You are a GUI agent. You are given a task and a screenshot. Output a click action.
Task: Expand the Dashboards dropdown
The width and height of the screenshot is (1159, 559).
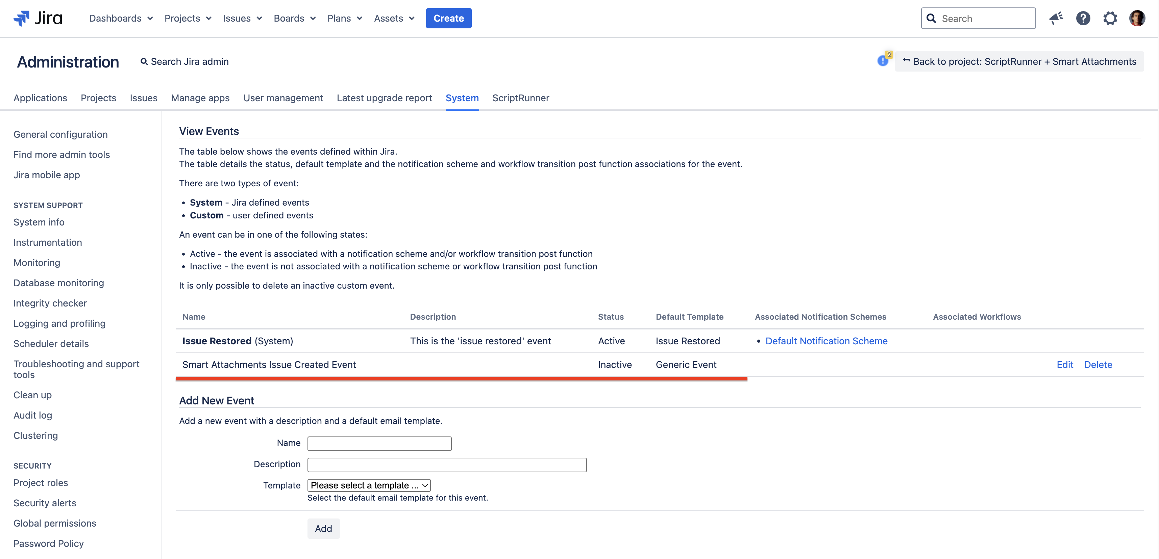[x=121, y=19]
